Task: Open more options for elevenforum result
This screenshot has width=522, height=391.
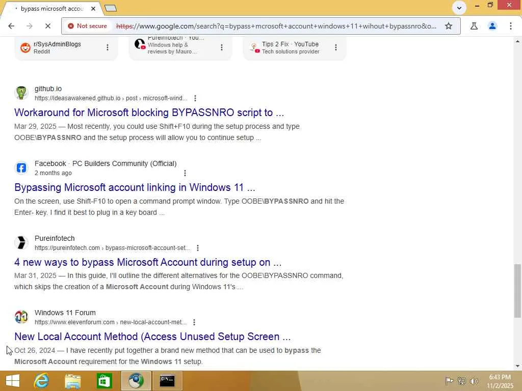Action: coord(194,322)
